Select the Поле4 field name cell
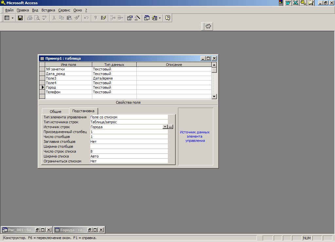The image size is (335, 242). pos(68,83)
